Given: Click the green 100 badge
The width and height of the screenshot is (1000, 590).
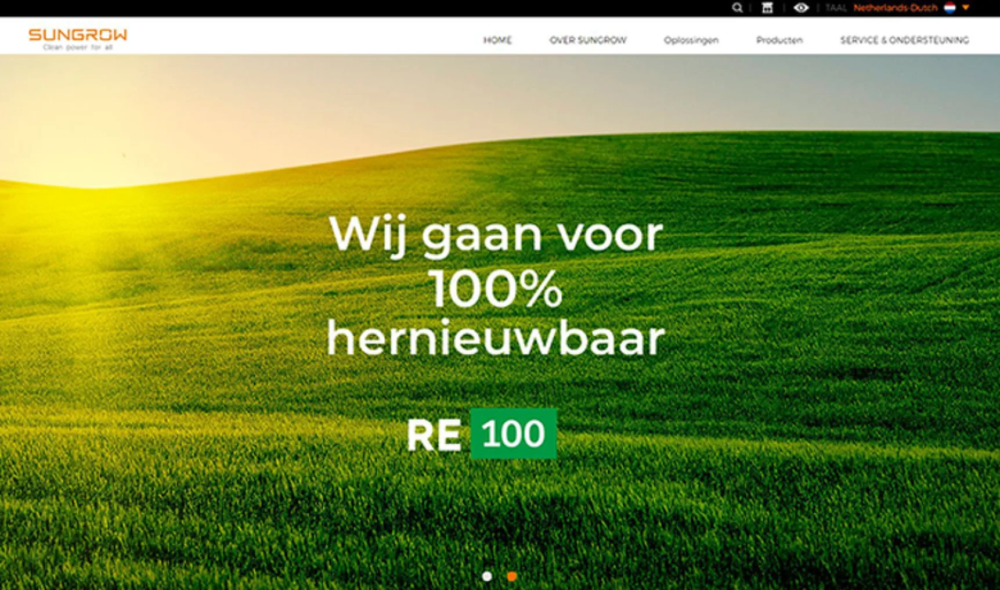Looking at the screenshot, I should click(x=513, y=433).
